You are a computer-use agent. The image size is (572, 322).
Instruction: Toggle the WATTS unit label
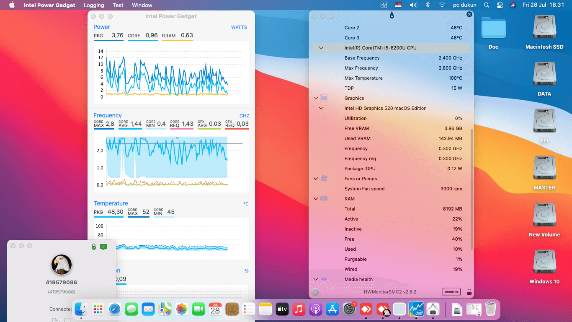point(239,27)
